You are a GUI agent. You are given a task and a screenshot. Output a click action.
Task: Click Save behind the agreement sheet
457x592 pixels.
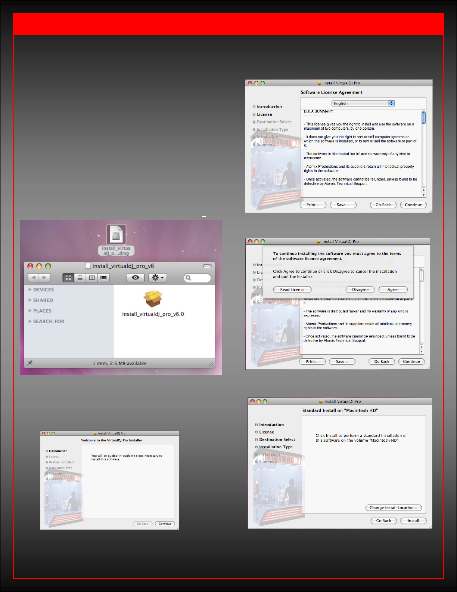342,361
